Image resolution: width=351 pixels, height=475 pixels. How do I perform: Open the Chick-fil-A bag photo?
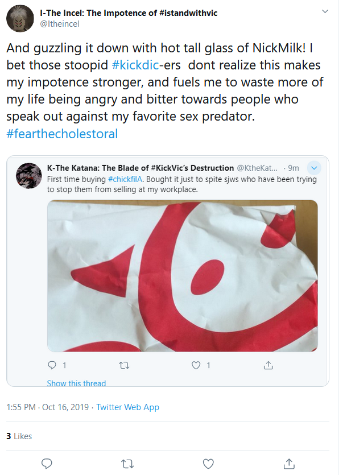pos(182,276)
